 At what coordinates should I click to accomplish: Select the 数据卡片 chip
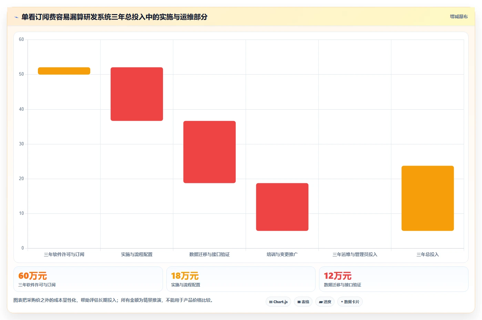(350, 302)
